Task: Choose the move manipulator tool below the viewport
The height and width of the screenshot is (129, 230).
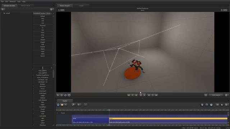Action: tap(62, 95)
